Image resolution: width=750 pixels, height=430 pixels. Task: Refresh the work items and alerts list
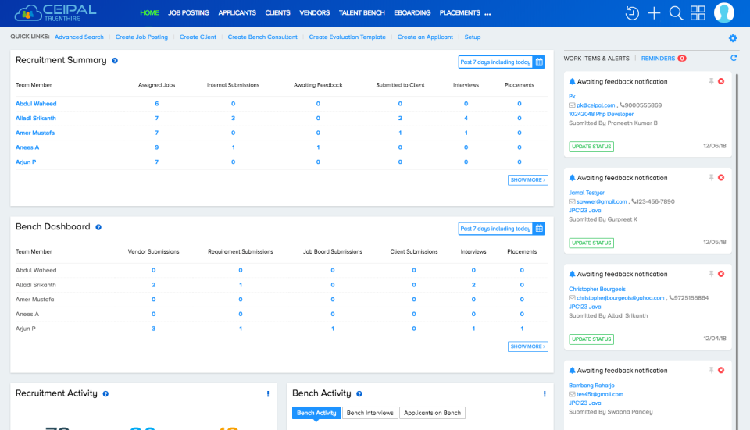tap(734, 59)
